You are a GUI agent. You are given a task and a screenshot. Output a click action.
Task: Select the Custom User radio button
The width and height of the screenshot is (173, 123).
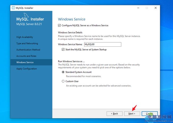[63, 81]
